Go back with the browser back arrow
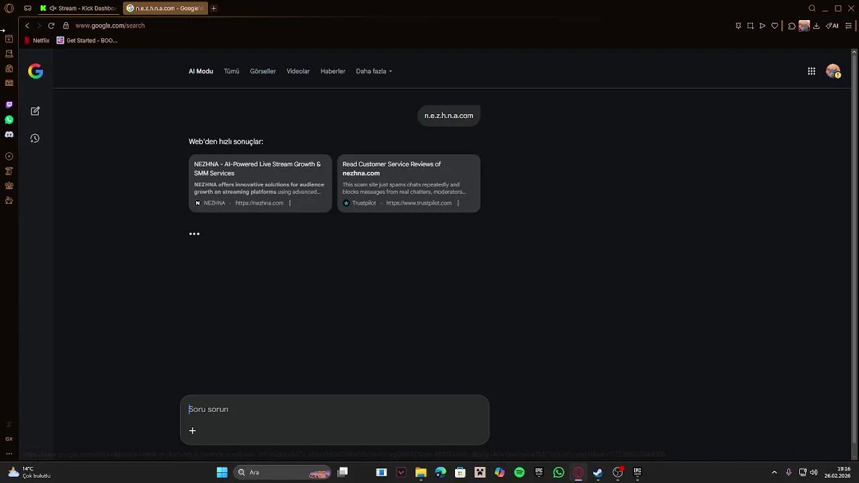Viewport: 859px width, 483px height. pos(27,25)
